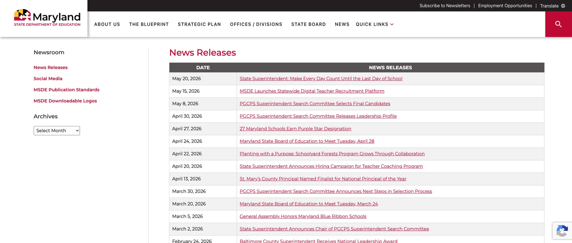Open Schoolyard Forests Program release
The height and width of the screenshot is (243, 572).
(x=332, y=154)
